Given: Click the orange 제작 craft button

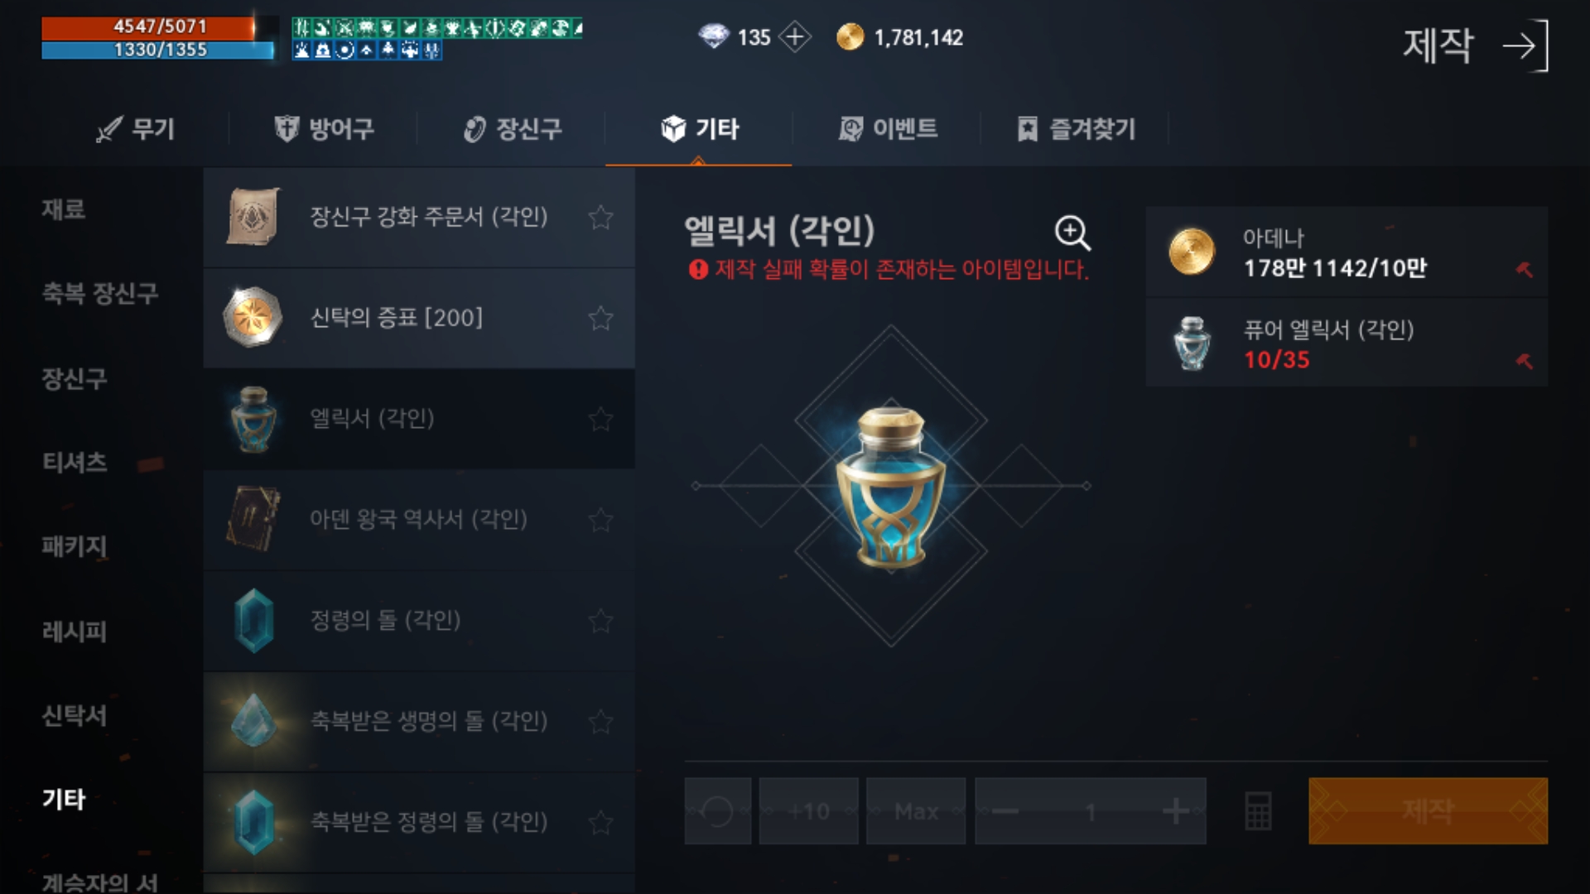Looking at the screenshot, I should pos(1428,811).
